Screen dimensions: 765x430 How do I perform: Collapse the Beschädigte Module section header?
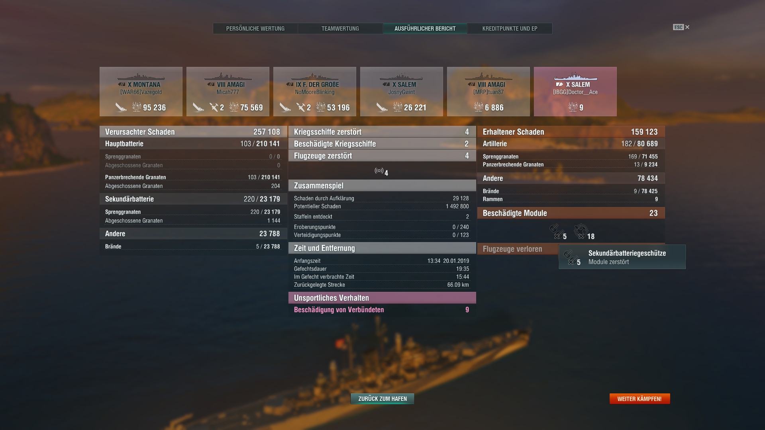[571, 213]
